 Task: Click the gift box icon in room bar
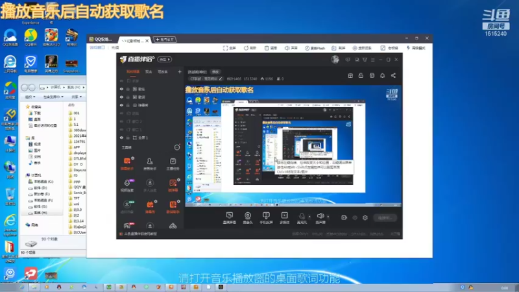(x=350, y=75)
